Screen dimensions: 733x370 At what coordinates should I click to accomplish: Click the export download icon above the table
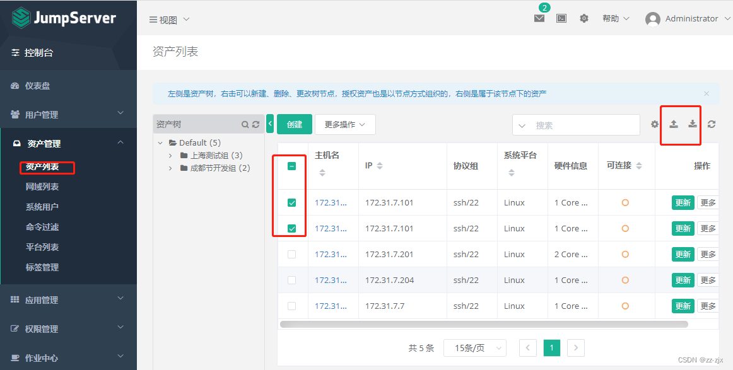691,124
